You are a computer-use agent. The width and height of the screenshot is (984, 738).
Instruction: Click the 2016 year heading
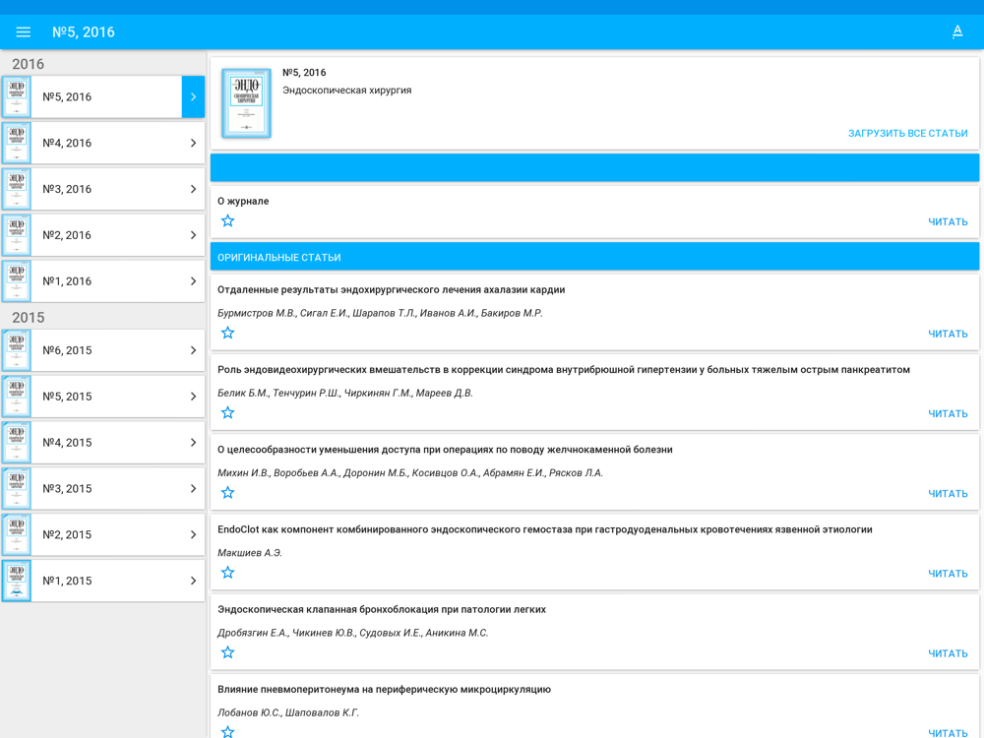point(29,64)
